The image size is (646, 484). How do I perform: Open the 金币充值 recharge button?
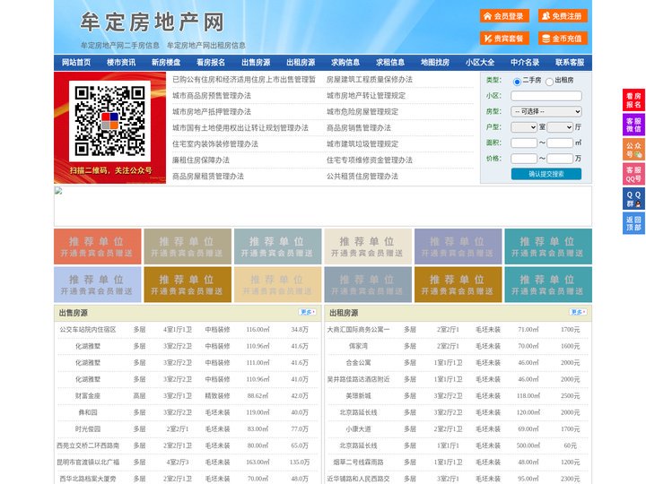pyautogui.click(x=563, y=39)
